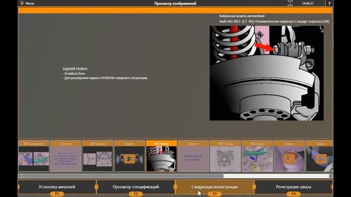Click the main rear camber illustration
The image size is (351, 197).
[x=267, y=73]
